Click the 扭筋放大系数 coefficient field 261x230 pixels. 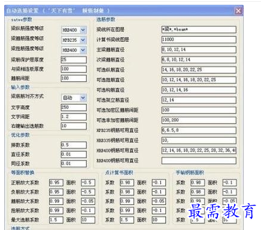point(56,211)
